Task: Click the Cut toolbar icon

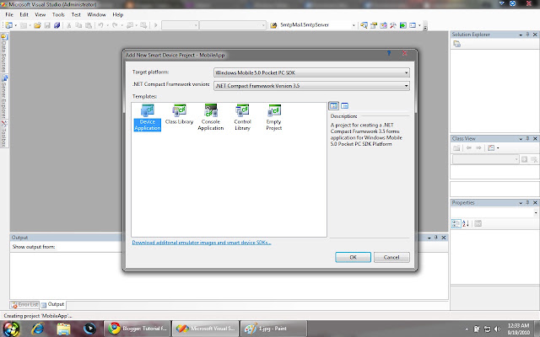Action: coord(69,25)
